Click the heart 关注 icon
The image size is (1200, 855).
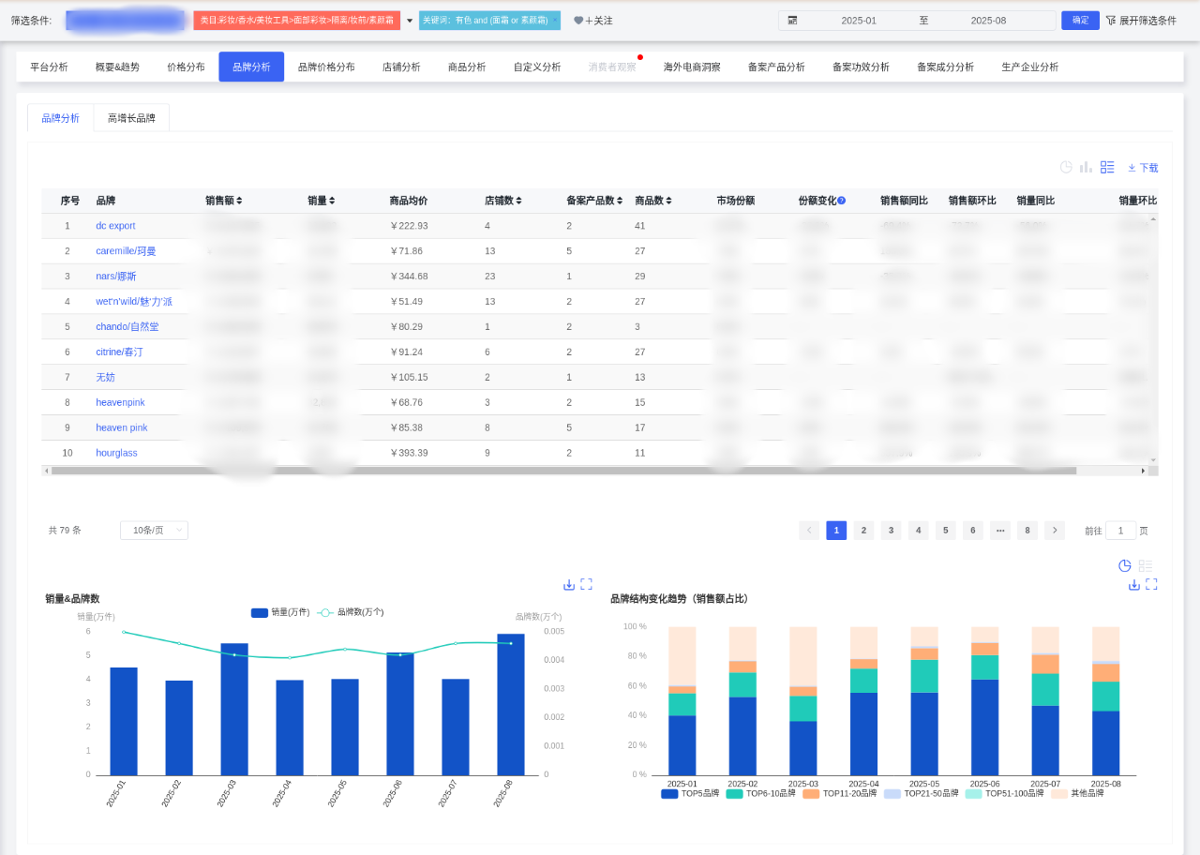click(x=578, y=21)
